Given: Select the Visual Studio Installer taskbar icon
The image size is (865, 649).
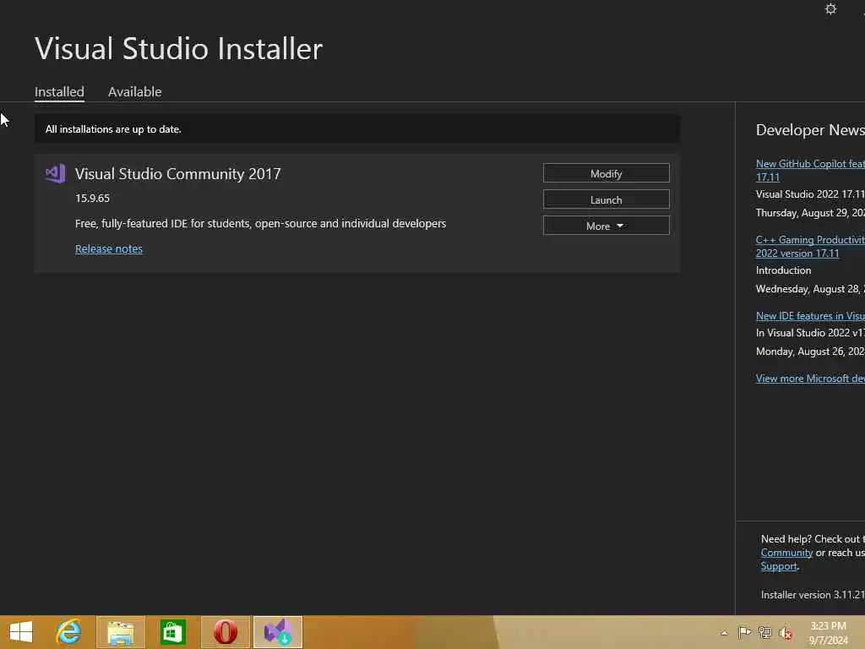Looking at the screenshot, I should 277,632.
